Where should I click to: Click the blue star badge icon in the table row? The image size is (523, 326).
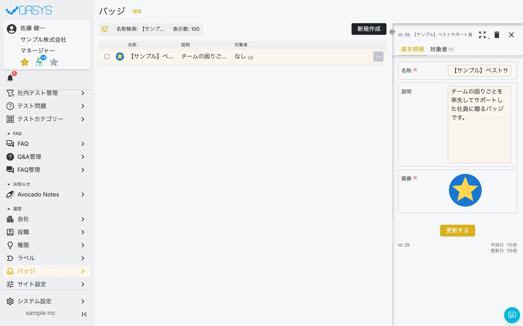click(x=120, y=57)
